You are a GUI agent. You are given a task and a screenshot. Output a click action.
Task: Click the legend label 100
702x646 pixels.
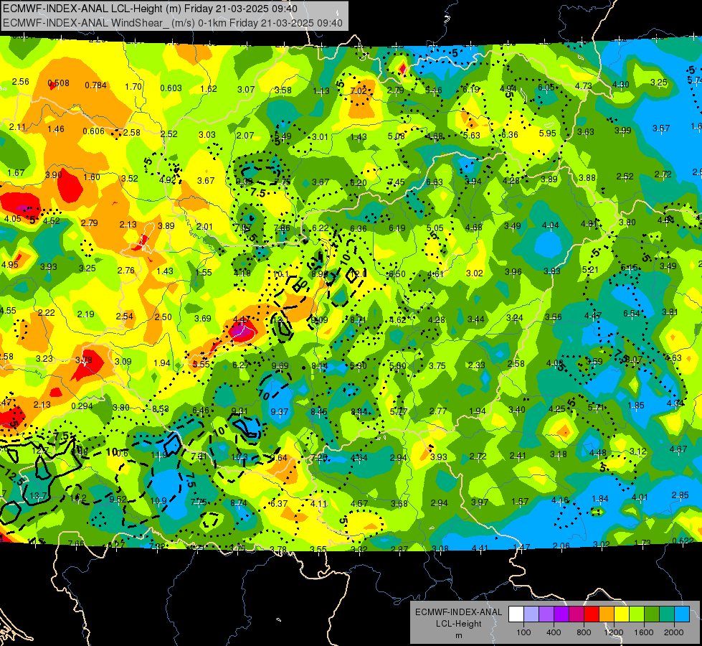click(x=523, y=632)
